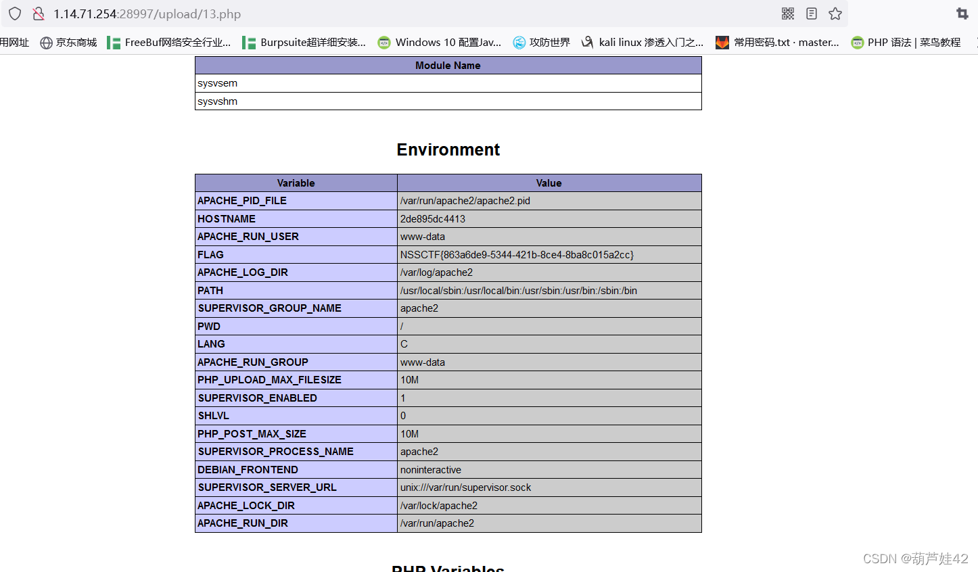Click the SUPERVISOR_SERVER_URL variable cell

(296, 487)
